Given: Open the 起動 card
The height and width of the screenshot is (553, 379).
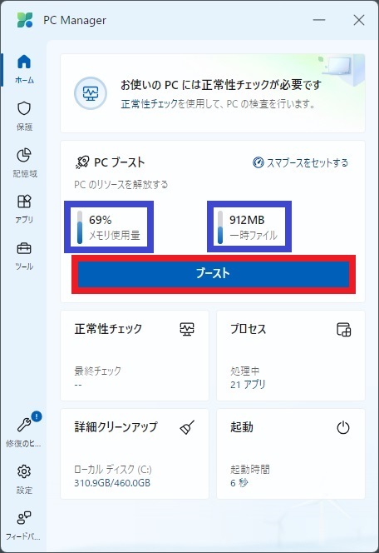Looking at the screenshot, I should point(291,454).
